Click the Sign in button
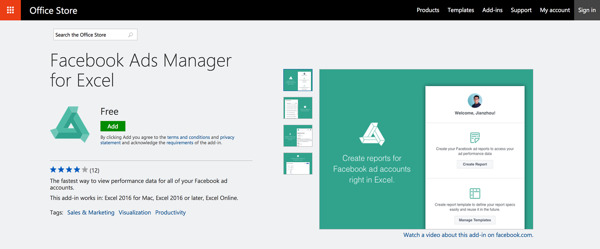600x249 pixels. pos(587,10)
